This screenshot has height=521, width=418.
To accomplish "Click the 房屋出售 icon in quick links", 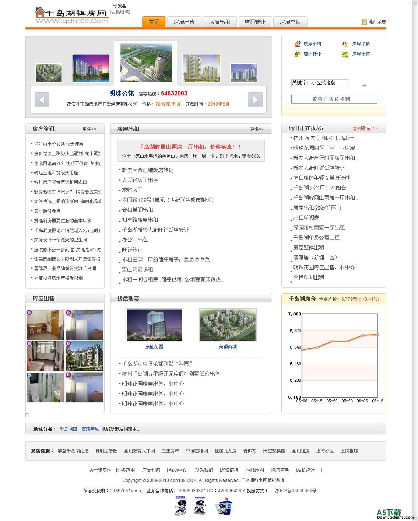I will pos(345,54).
